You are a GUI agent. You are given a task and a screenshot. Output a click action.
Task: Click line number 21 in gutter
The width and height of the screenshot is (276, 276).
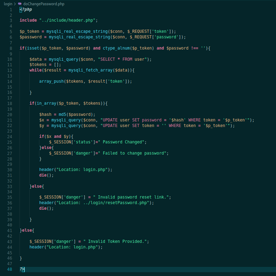(x=10, y=120)
